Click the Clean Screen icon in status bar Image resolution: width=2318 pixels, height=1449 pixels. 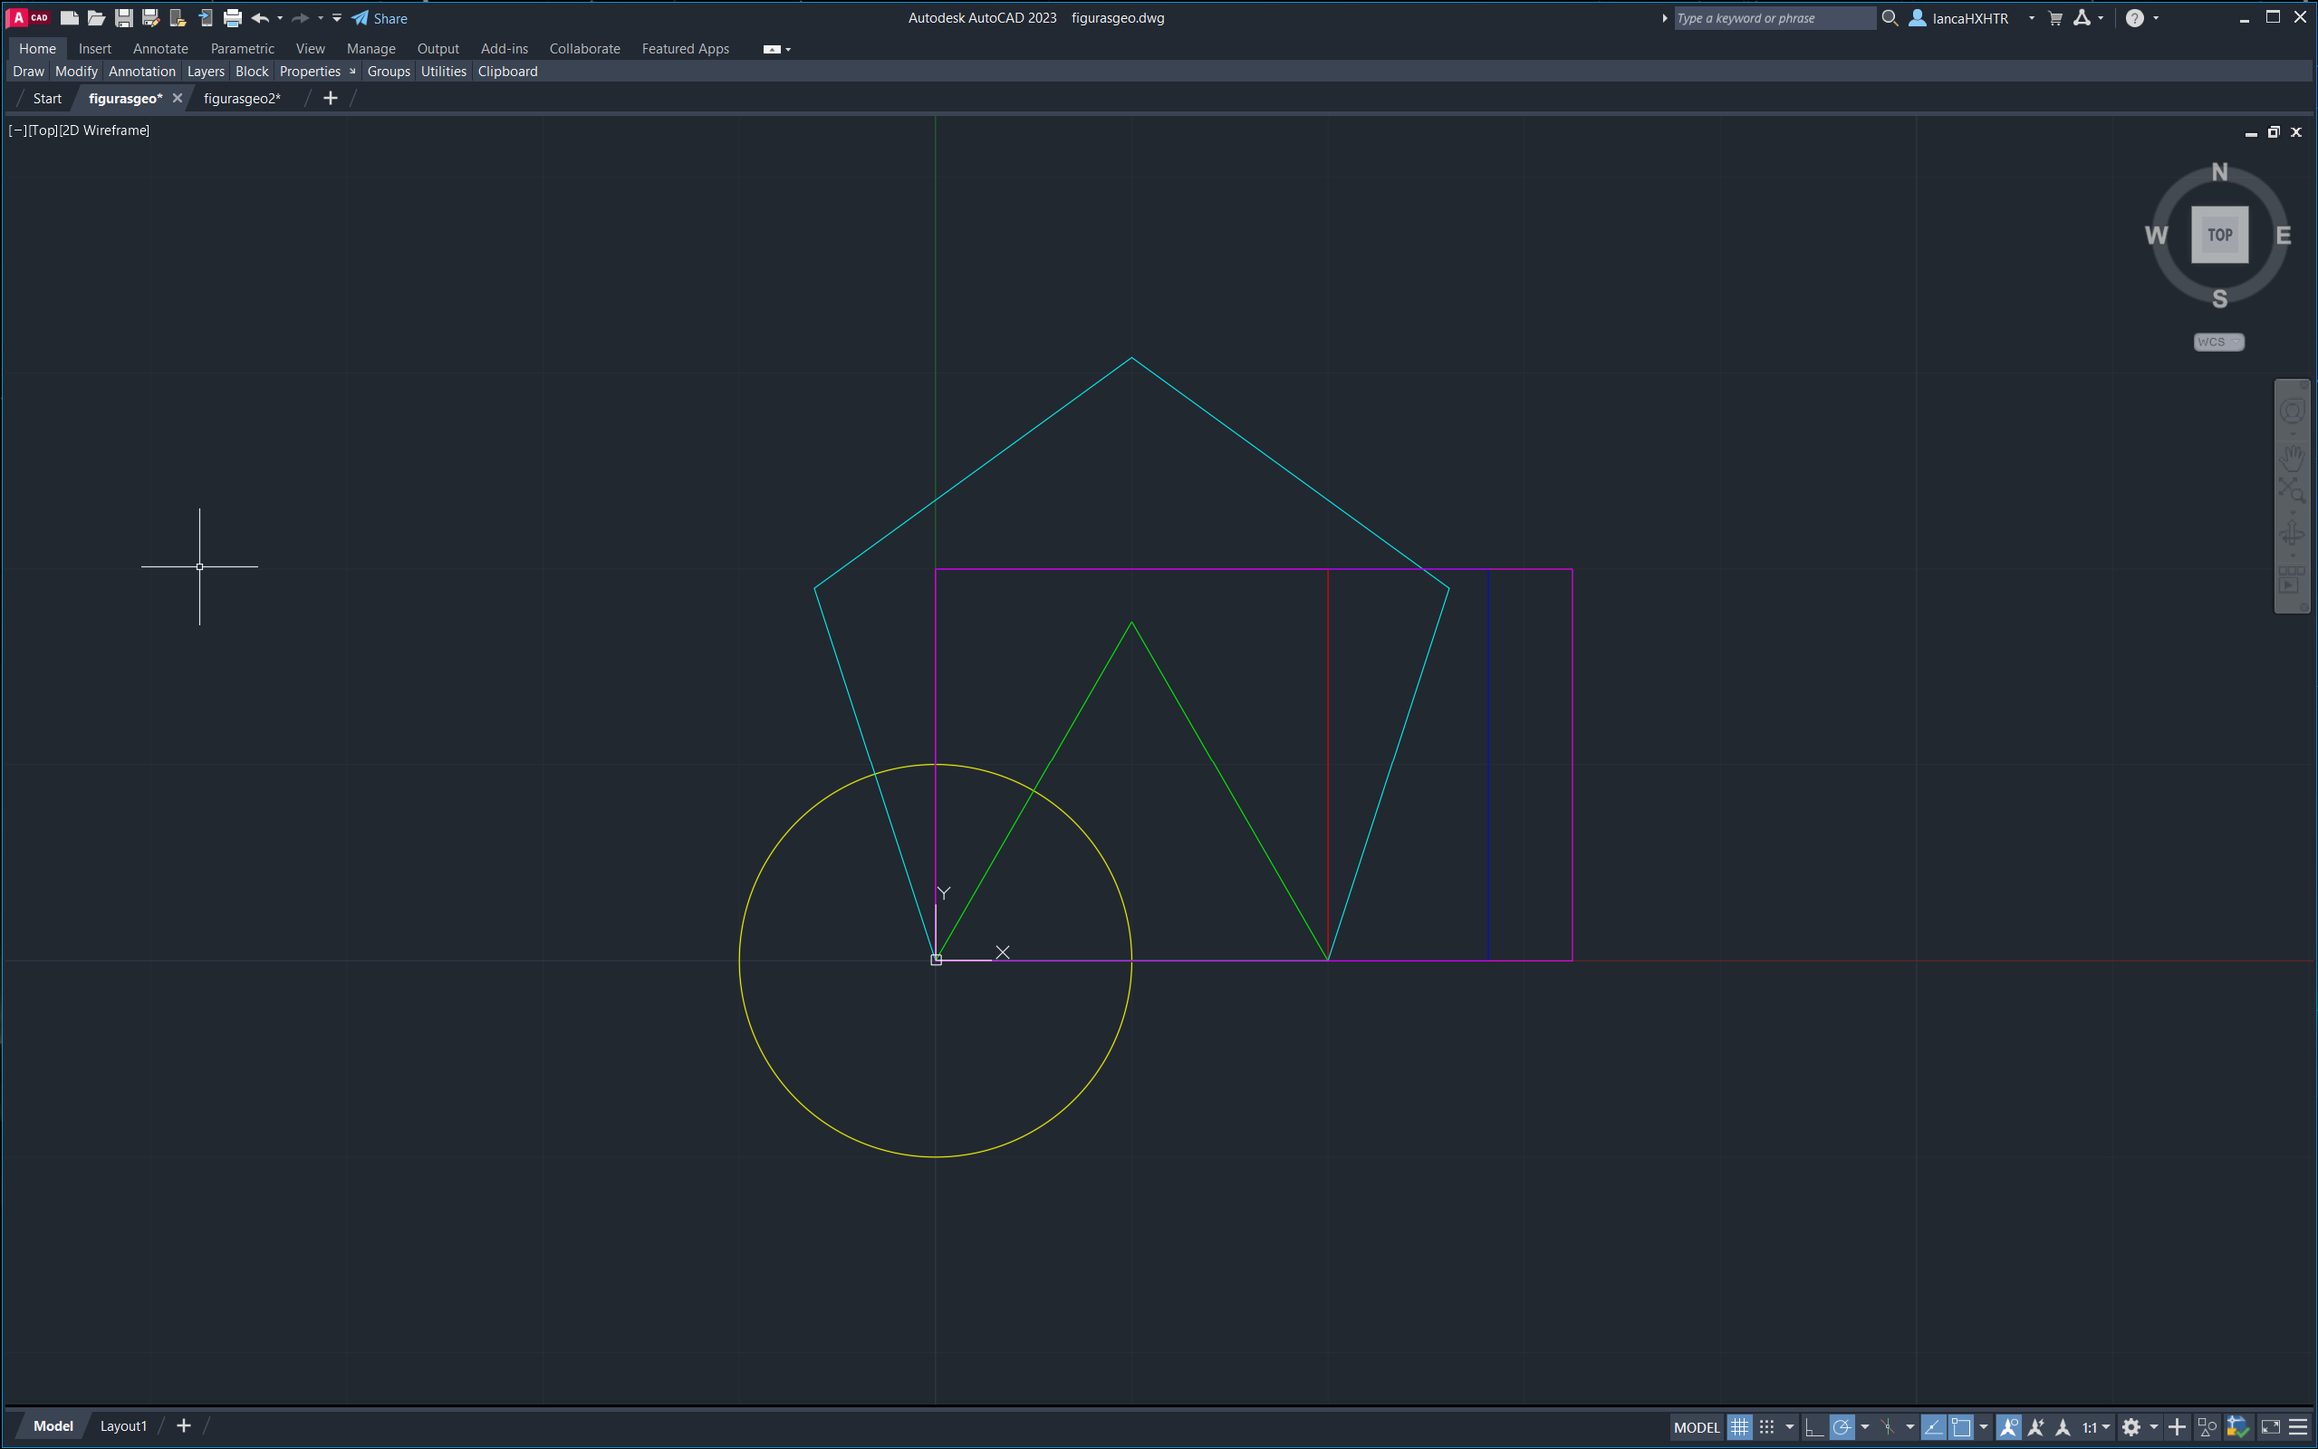[2270, 1426]
